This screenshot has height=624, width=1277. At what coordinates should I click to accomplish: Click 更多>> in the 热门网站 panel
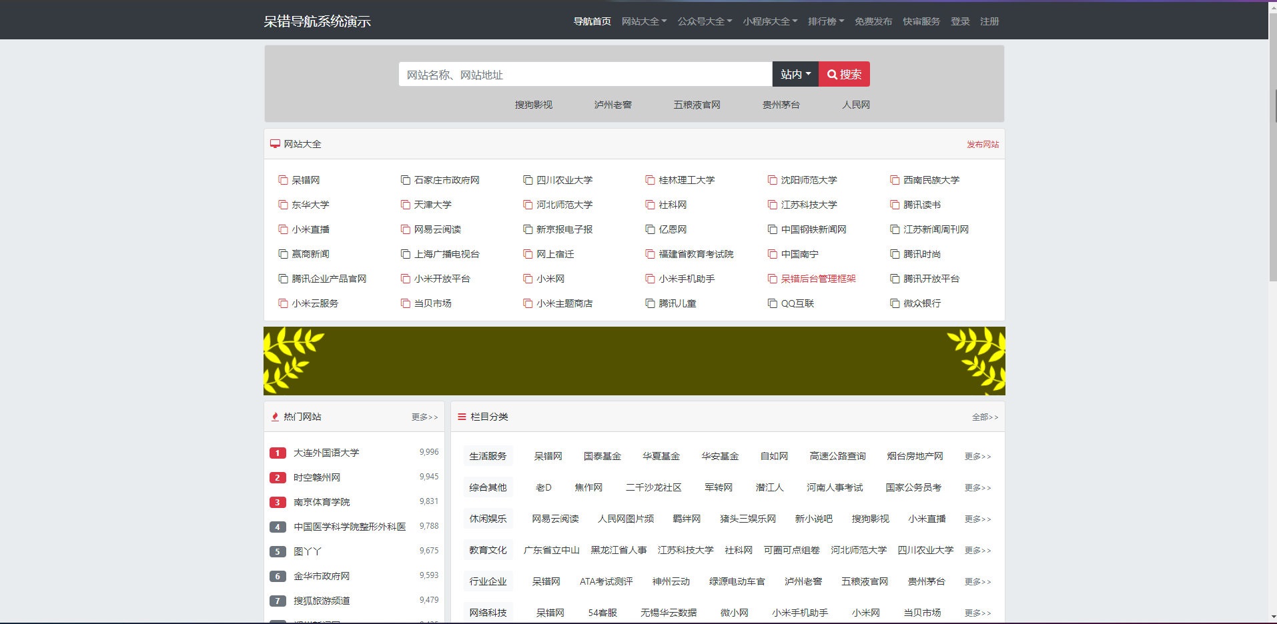pyautogui.click(x=424, y=417)
